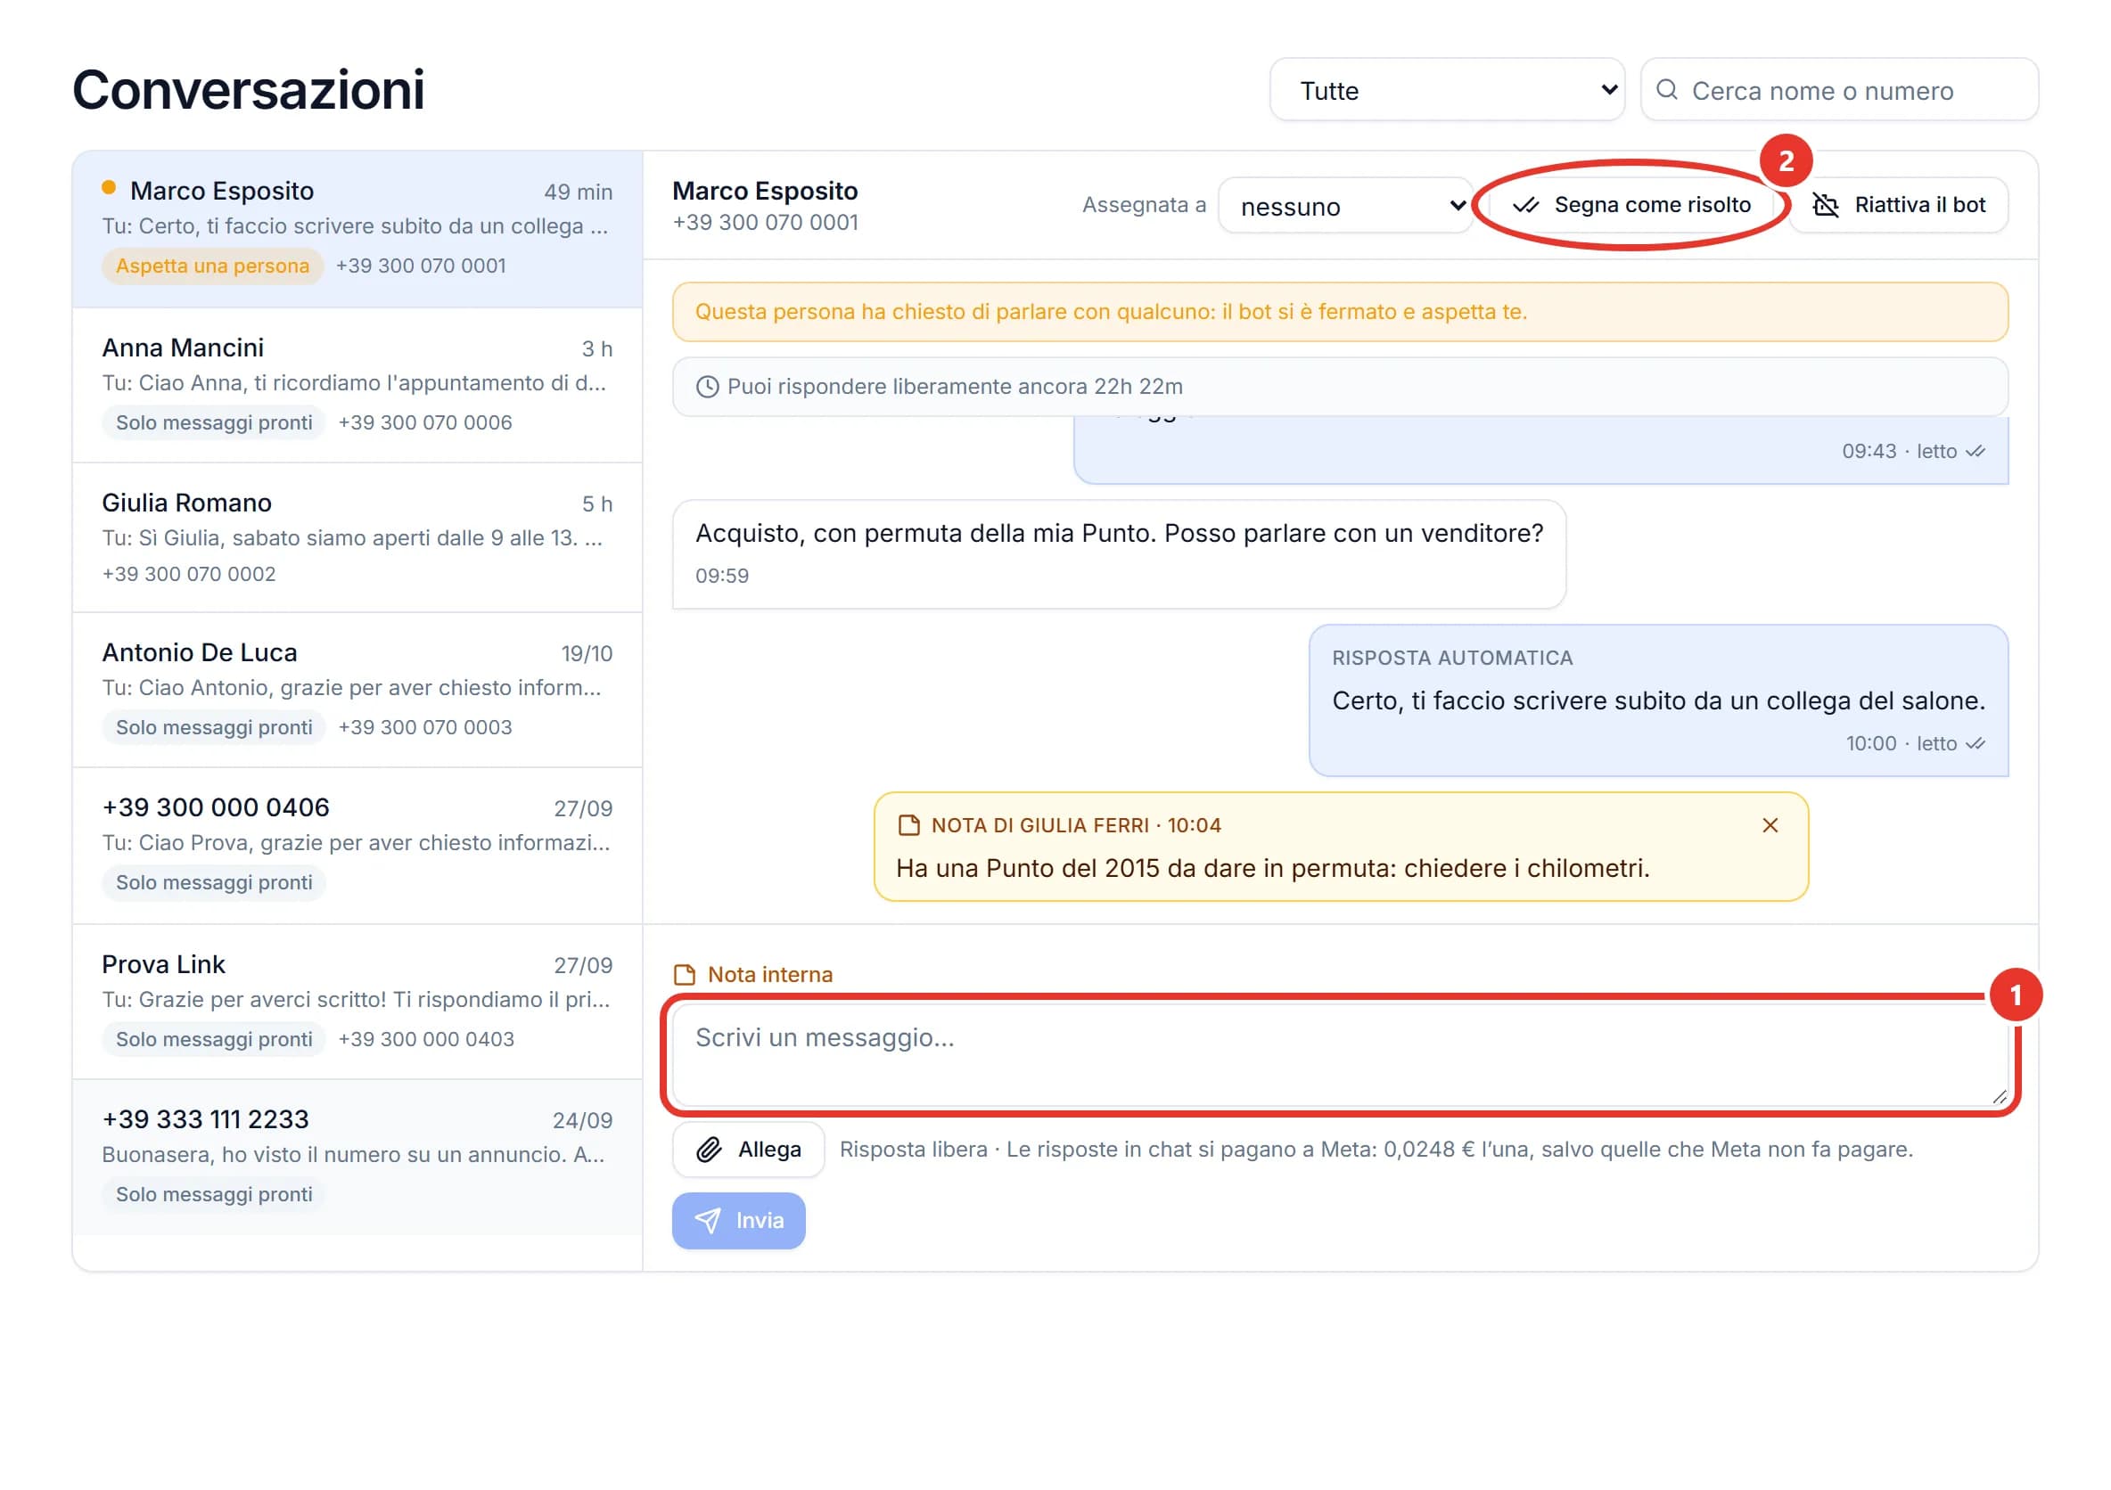
Task: Click the 49 min timestamp on Marco Esposito
Action: (579, 192)
